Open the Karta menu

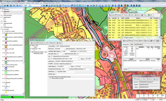[x=8, y=3]
